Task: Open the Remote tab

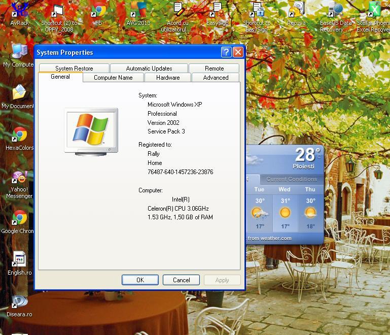Action: [x=214, y=68]
